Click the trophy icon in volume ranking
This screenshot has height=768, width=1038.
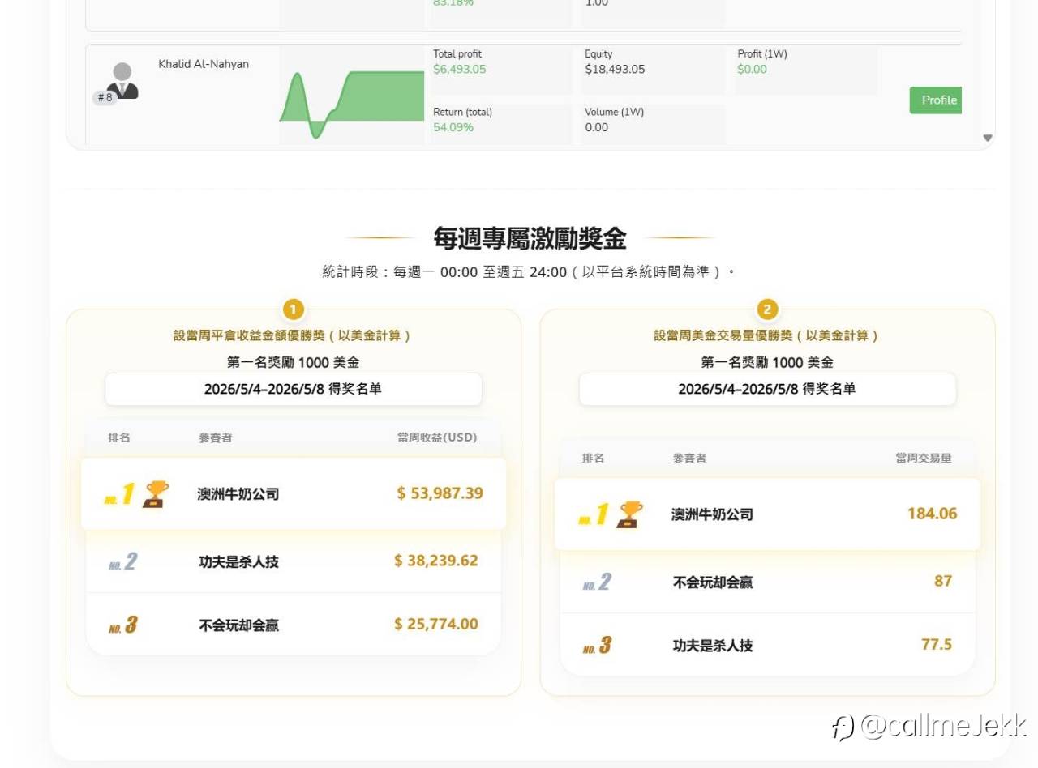(629, 514)
